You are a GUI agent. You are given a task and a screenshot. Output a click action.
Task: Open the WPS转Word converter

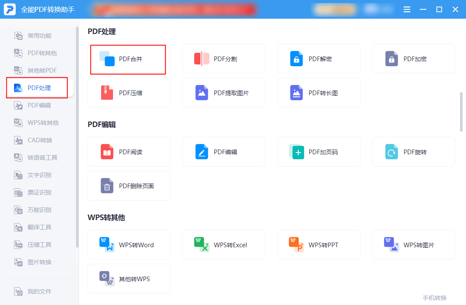coord(129,245)
